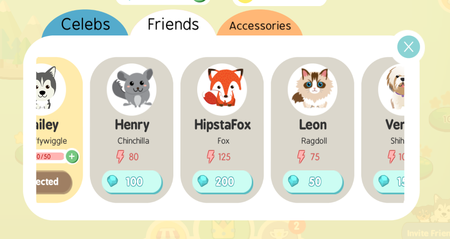Open the Accessories tab
The image size is (450, 239).
260,24
